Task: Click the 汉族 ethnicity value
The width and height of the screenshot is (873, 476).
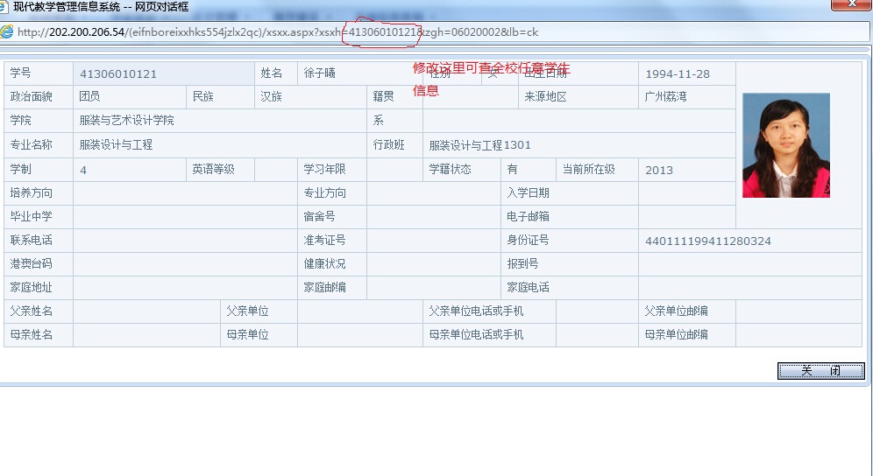Action: coord(271,97)
